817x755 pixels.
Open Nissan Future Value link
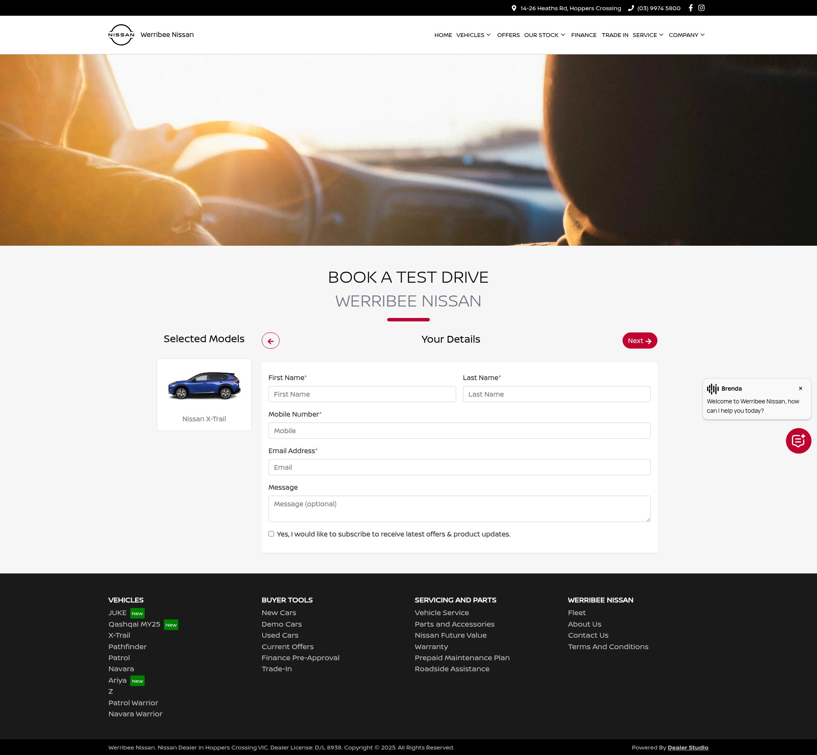click(451, 635)
